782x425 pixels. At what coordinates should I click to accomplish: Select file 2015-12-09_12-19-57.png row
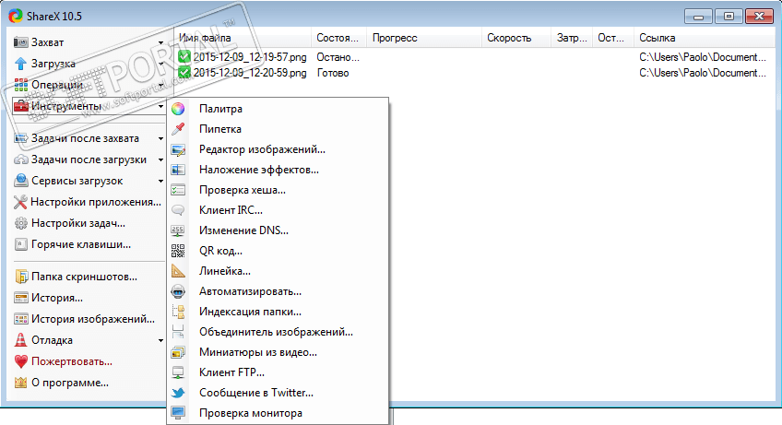[474, 57]
